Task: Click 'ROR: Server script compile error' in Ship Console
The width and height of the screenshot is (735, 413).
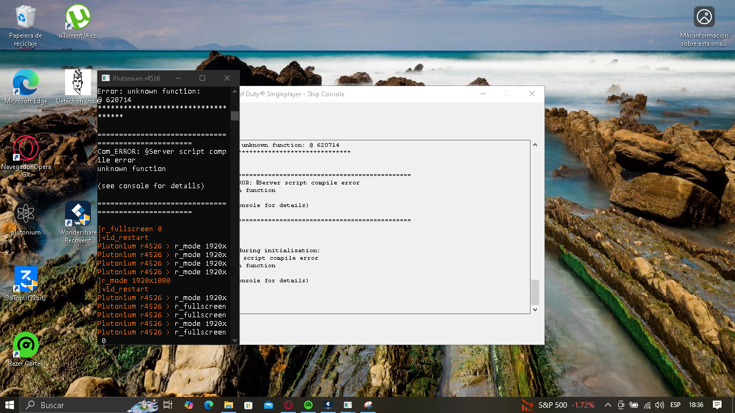Action: pyautogui.click(x=300, y=183)
